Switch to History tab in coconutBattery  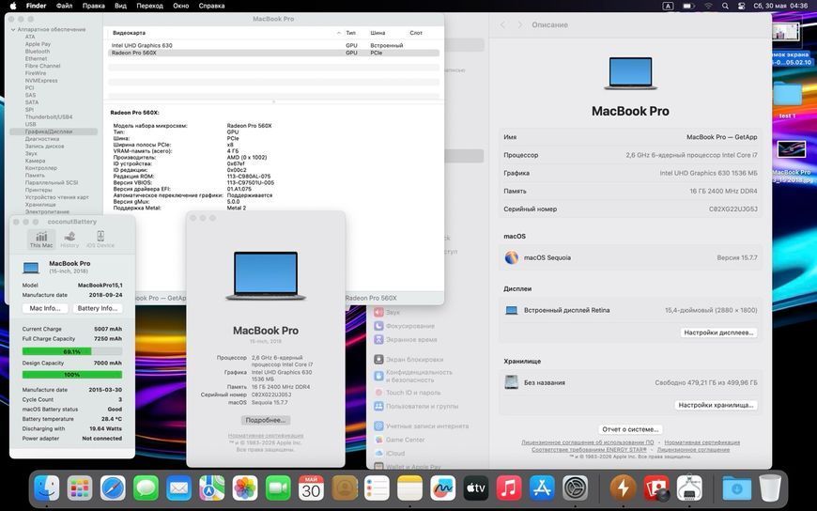tap(69, 240)
